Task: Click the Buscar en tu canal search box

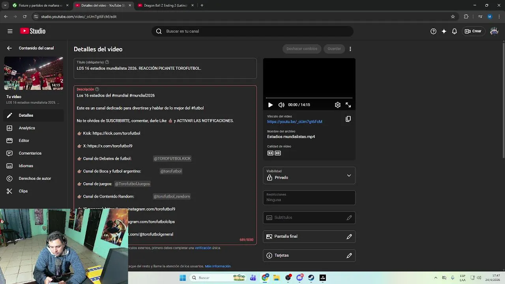Action: pyautogui.click(x=252, y=31)
